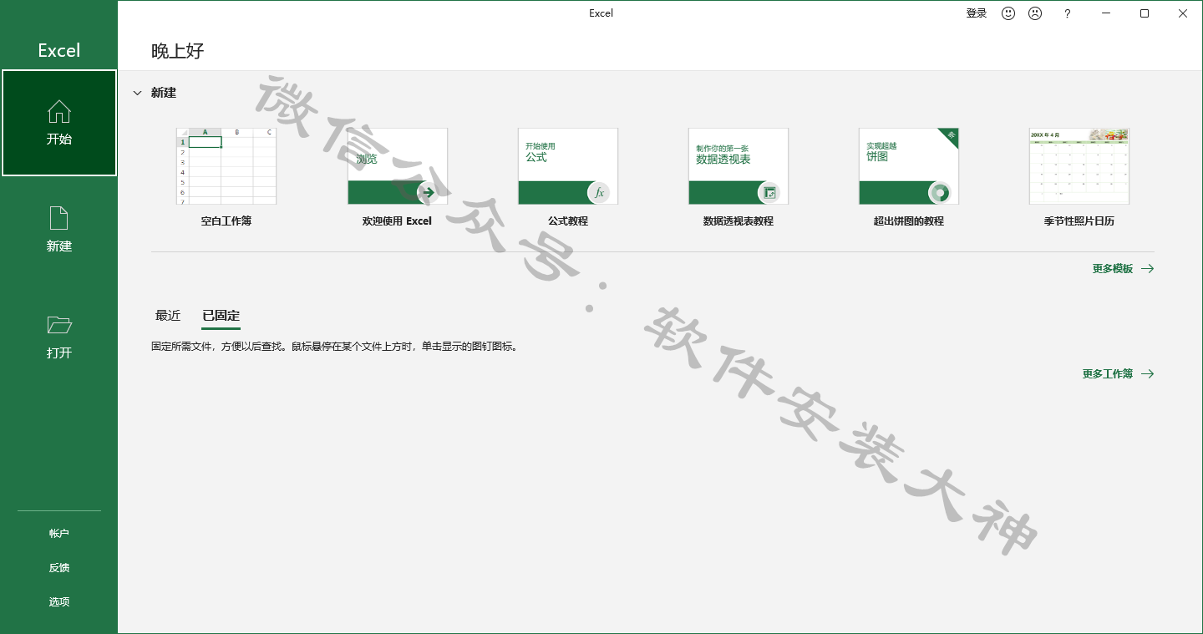This screenshot has height=634, width=1203.
Task: Click the 更多工作簿 link
Action: point(1108,374)
